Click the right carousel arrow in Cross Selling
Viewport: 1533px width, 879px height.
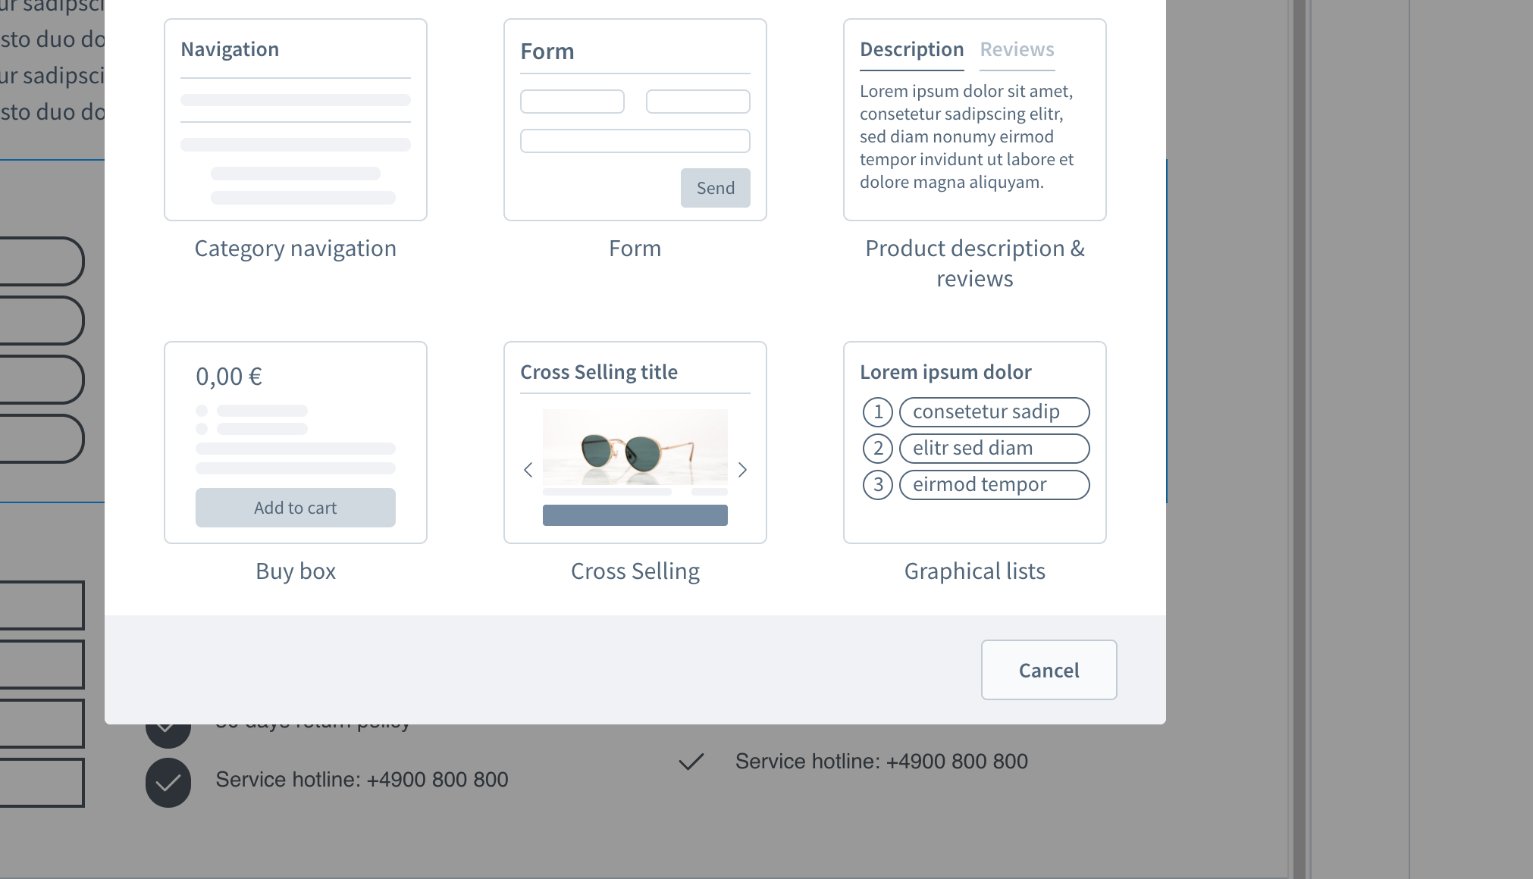click(742, 470)
